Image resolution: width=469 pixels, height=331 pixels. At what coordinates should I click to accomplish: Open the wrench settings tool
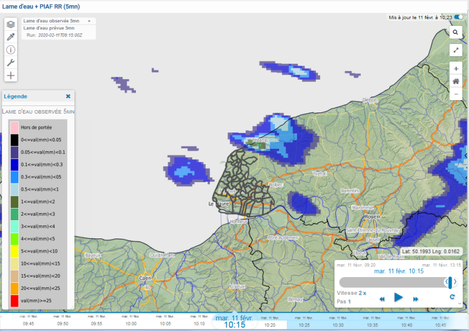(11, 63)
